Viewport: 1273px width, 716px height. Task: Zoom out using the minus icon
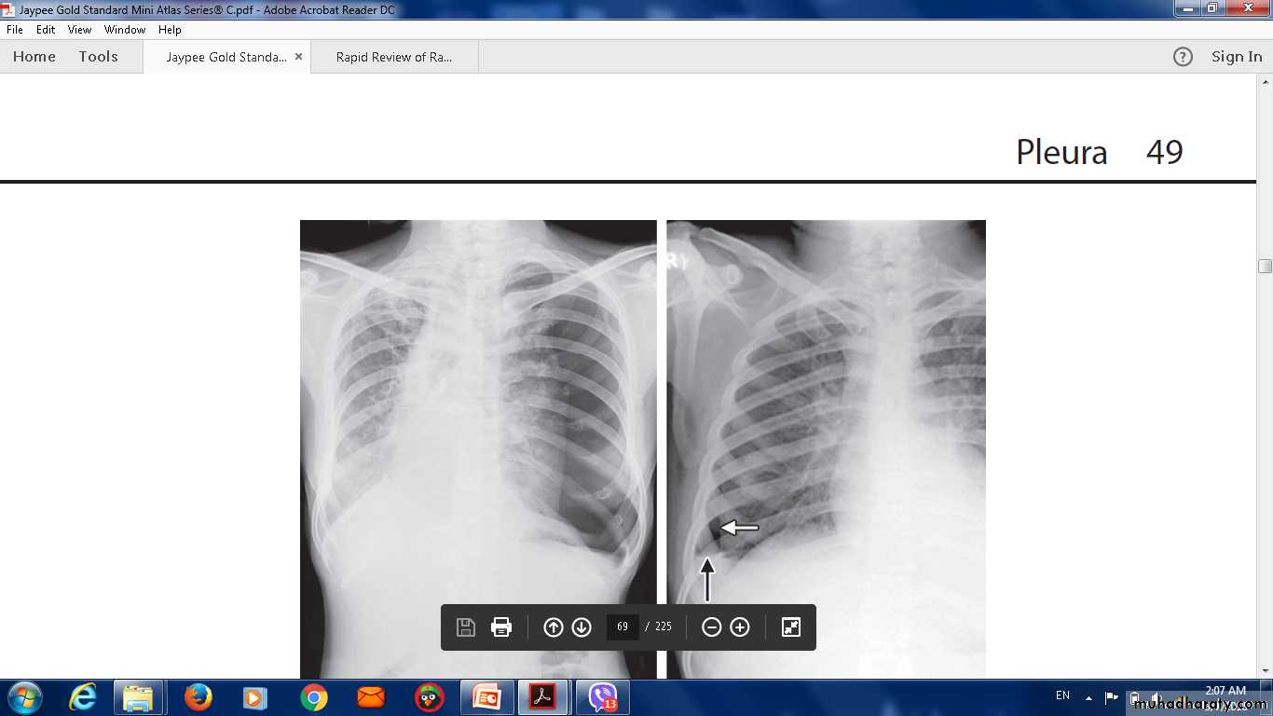711,627
